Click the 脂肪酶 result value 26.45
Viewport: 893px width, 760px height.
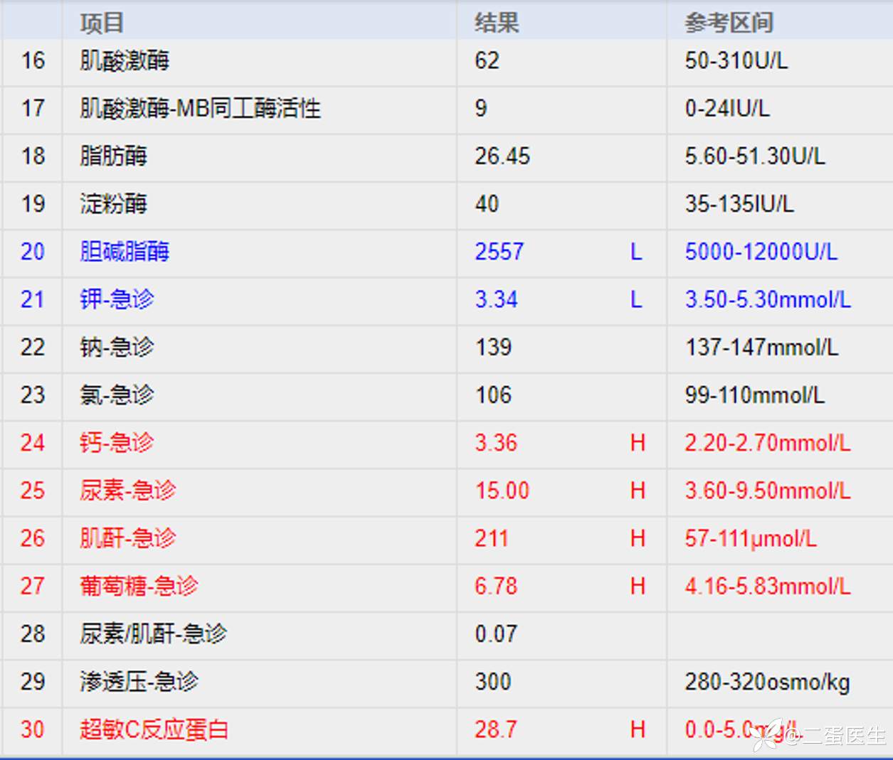(x=502, y=156)
